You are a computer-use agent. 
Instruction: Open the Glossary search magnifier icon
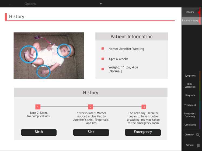(198, 135)
